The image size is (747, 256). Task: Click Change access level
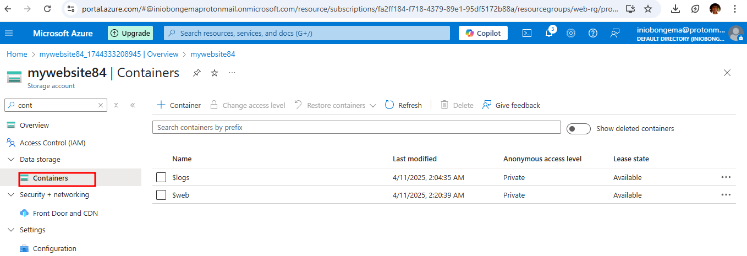click(248, 105)
